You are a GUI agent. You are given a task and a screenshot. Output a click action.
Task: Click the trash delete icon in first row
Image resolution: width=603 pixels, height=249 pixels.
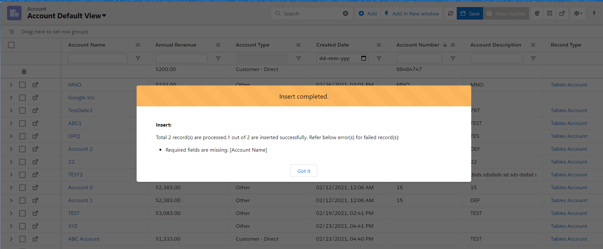tap(24, 72)
